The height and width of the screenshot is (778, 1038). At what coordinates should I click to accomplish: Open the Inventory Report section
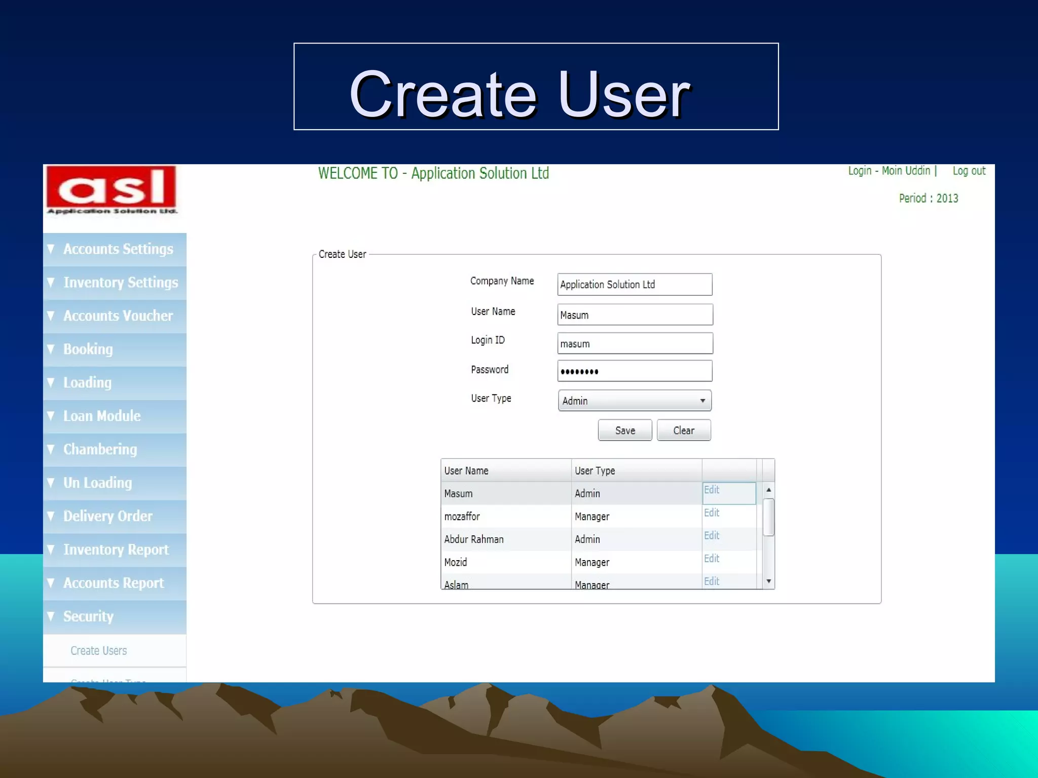[115, 550]
